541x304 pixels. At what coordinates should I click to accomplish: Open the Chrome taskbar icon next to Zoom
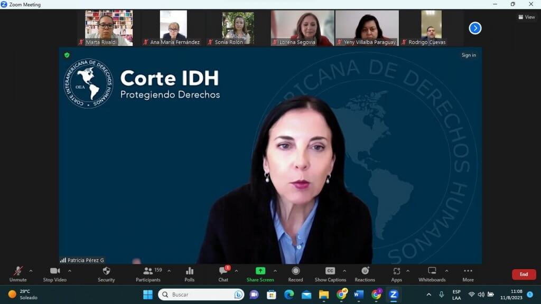pyautogui.click(x=376, y=294)
